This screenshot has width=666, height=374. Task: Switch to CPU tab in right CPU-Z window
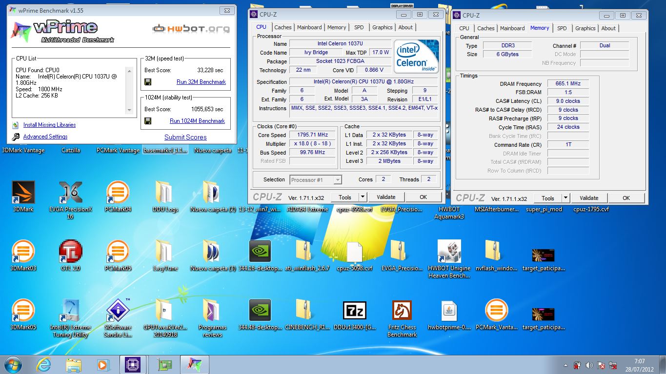click(464, 28)
